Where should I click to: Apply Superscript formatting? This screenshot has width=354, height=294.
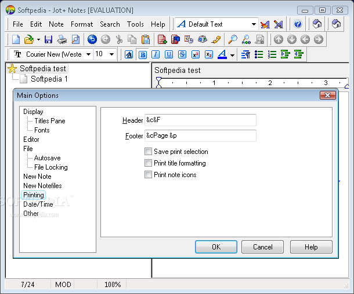(x=196, y=54)
